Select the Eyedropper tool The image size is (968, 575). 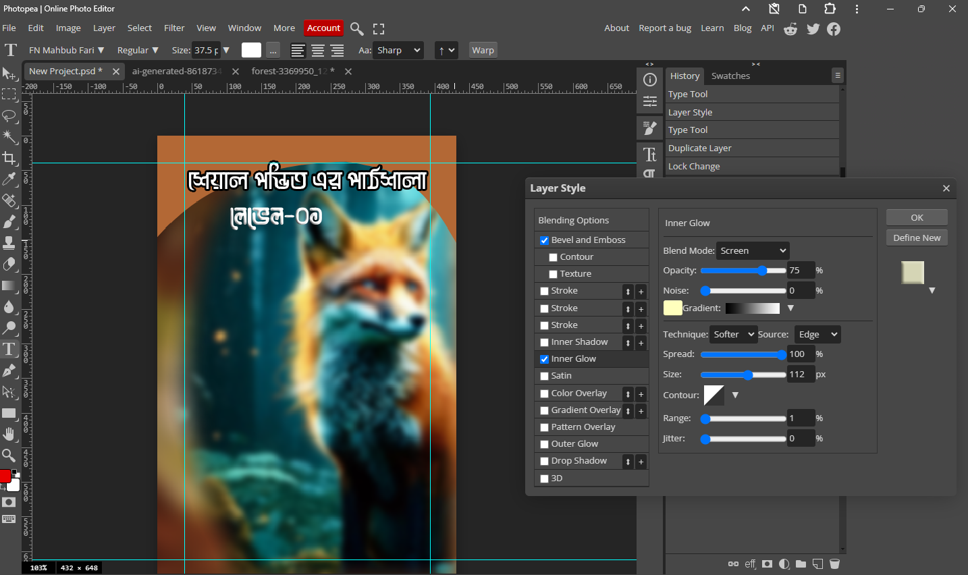coord(9,179)
